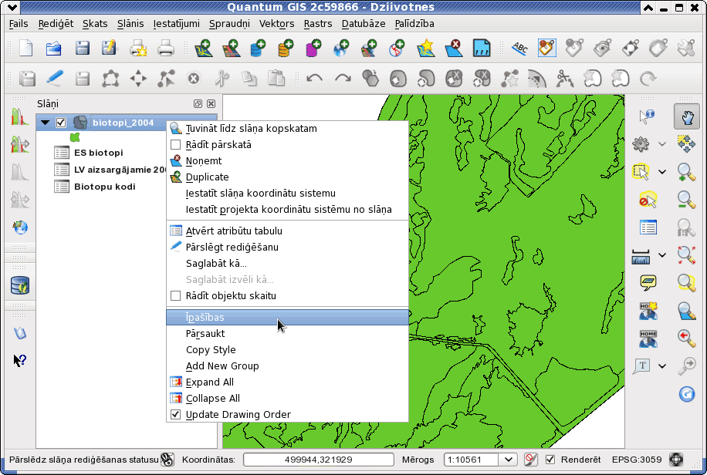
Task: Click the Refresh blue circular icon
Action: coord(686,394)
